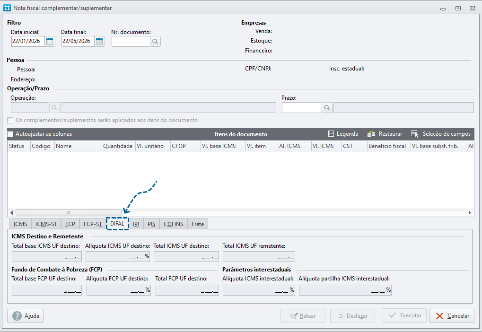Click the Alíquota FCP UF destino field
The image size is (482, 332).
click(x=119, y=290)
